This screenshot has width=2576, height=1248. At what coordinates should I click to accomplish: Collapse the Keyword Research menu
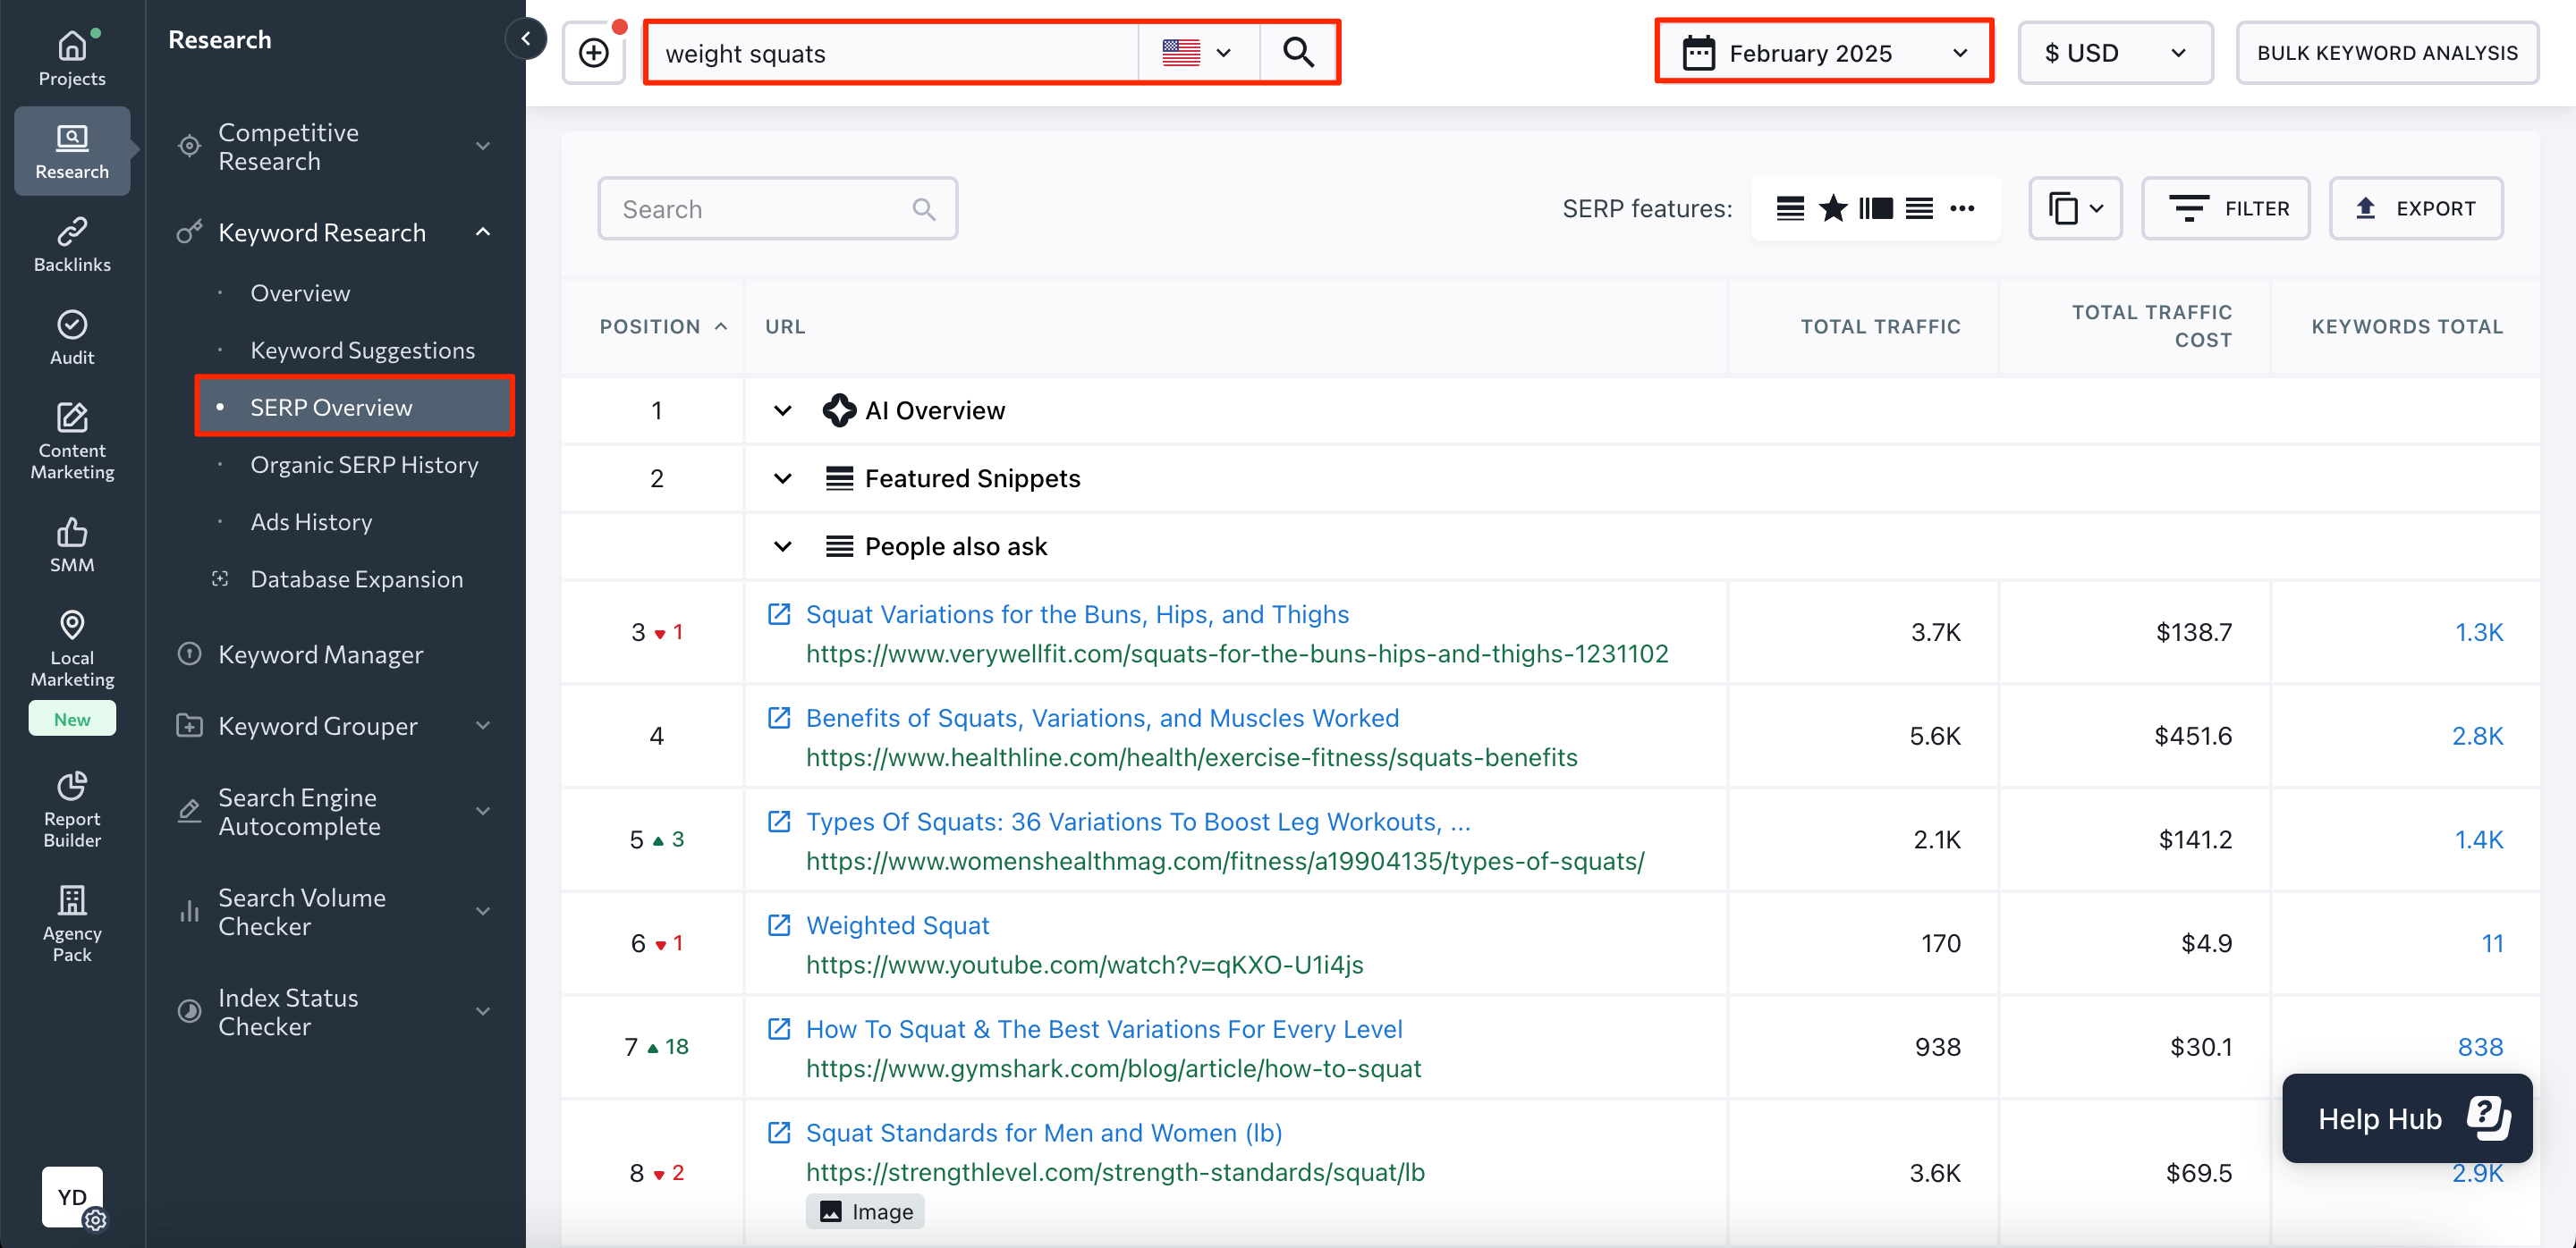point(483,232)
